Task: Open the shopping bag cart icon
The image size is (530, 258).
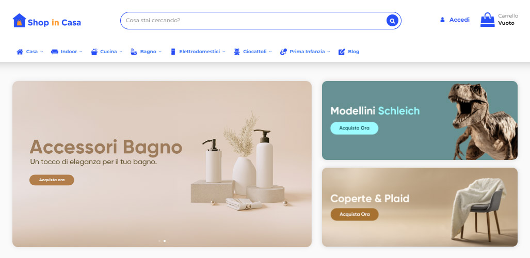Action: 487,20
